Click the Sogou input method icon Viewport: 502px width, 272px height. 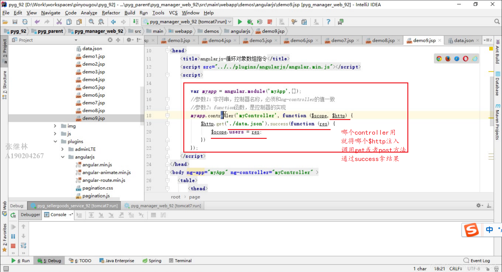471,230
